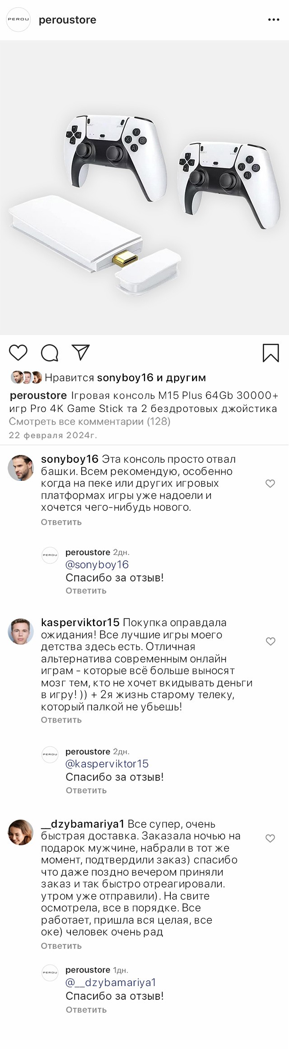Open the peroustore profile logo in header
The width and height of the screenshot is (289, 1049).
coord(18,20)
